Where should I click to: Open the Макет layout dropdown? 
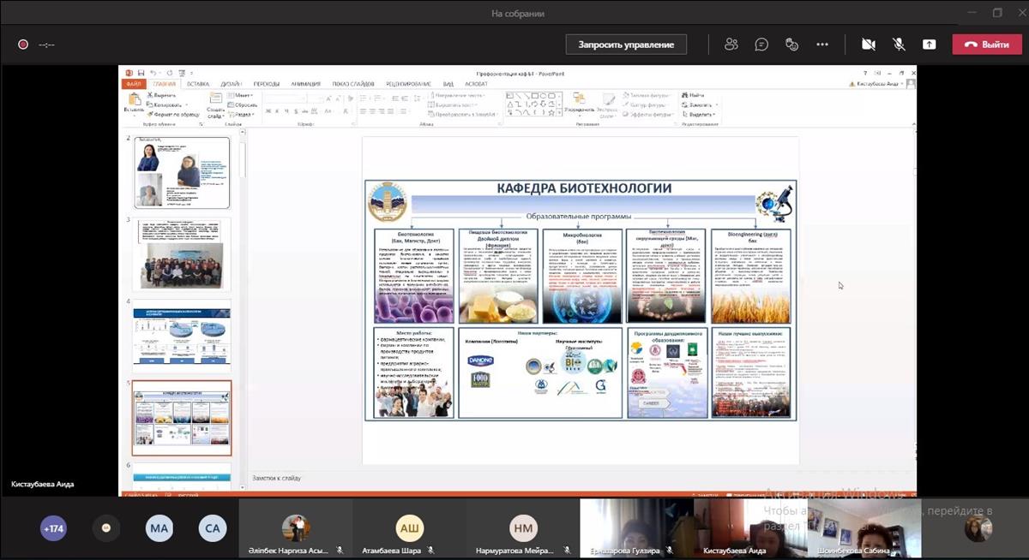(242, 95)
